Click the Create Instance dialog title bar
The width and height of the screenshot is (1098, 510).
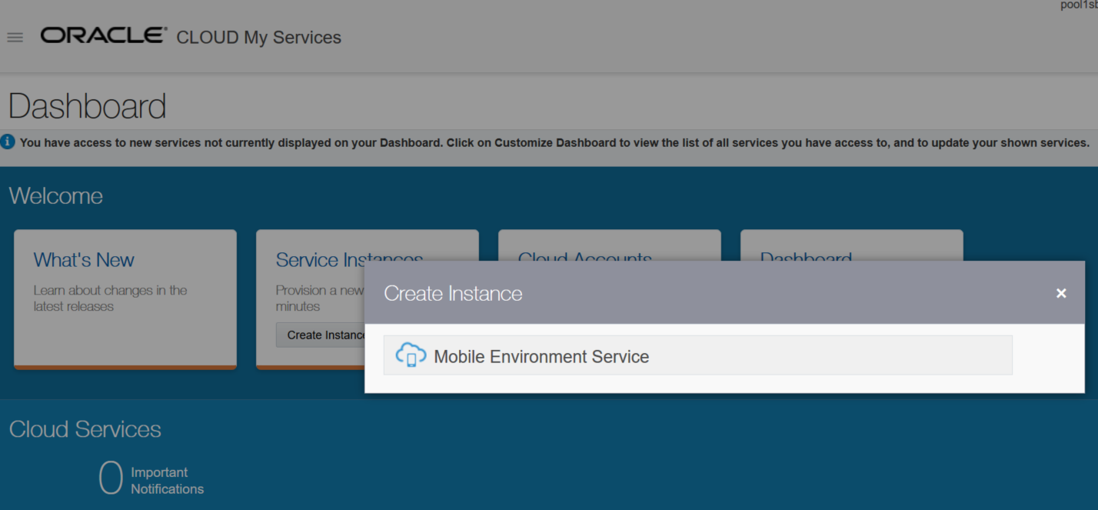point(453,293)
